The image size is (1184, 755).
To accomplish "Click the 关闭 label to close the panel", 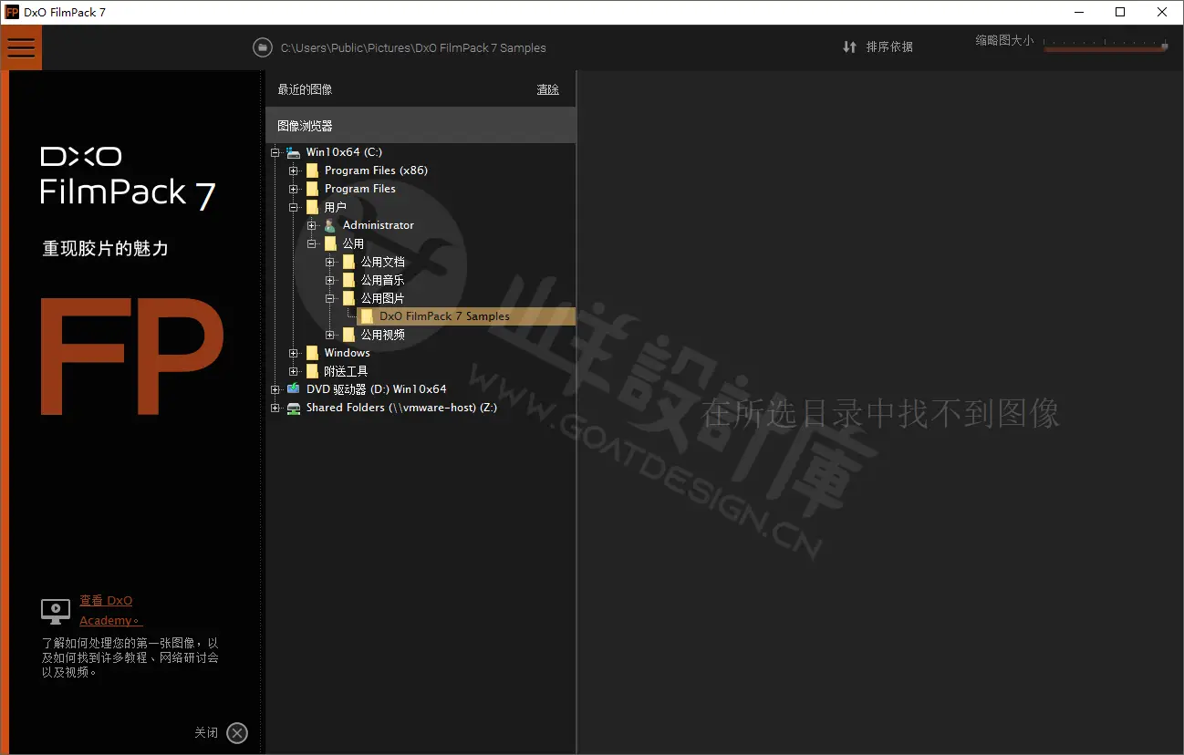I will point(206,732).
